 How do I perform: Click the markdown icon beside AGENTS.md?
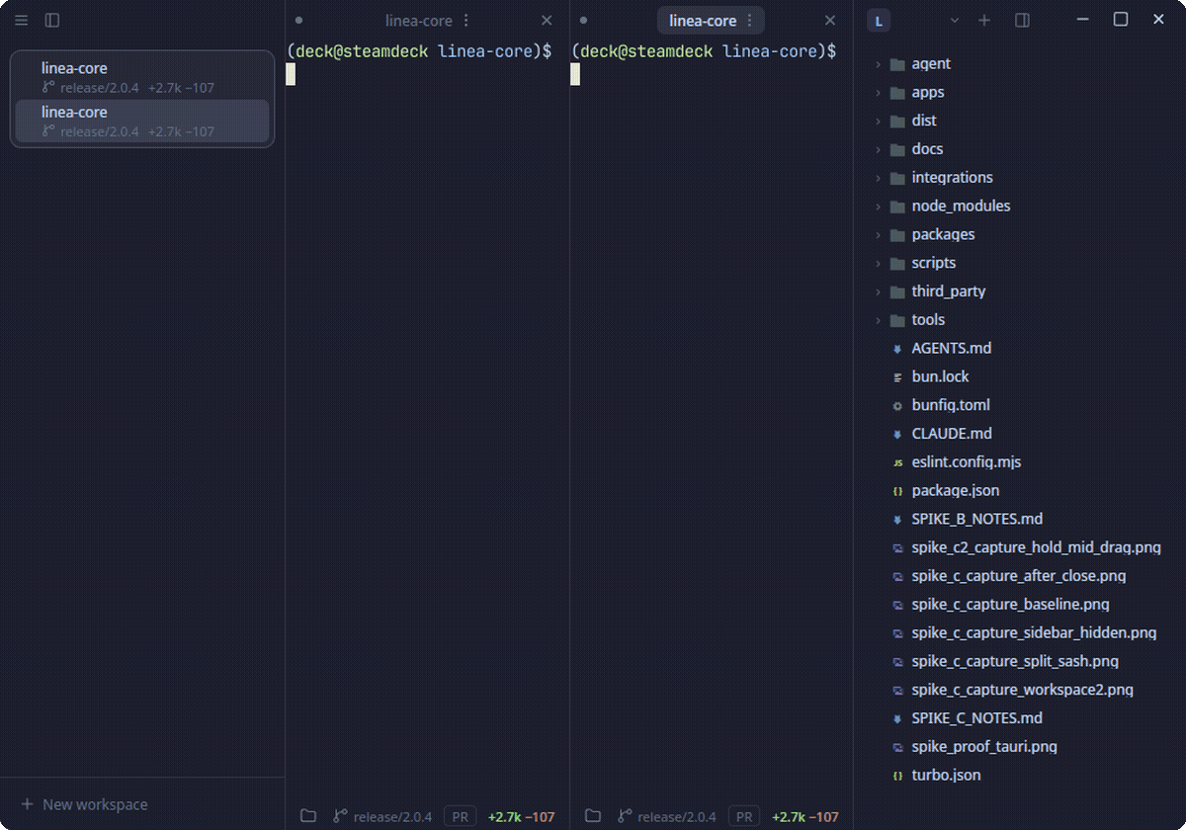click(x=897, y=349)
